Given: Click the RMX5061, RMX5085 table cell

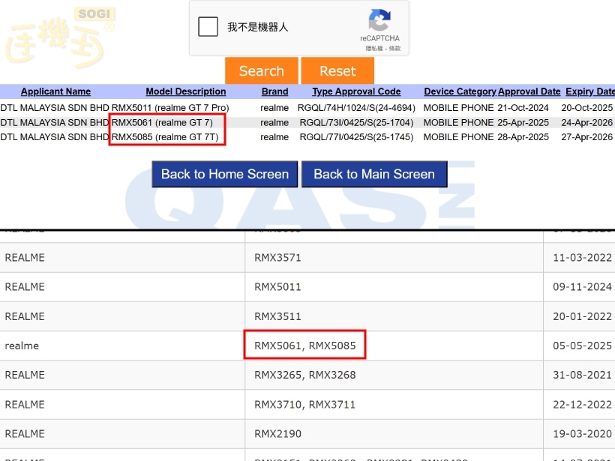Looking at the screenshot, I should 304,346.
